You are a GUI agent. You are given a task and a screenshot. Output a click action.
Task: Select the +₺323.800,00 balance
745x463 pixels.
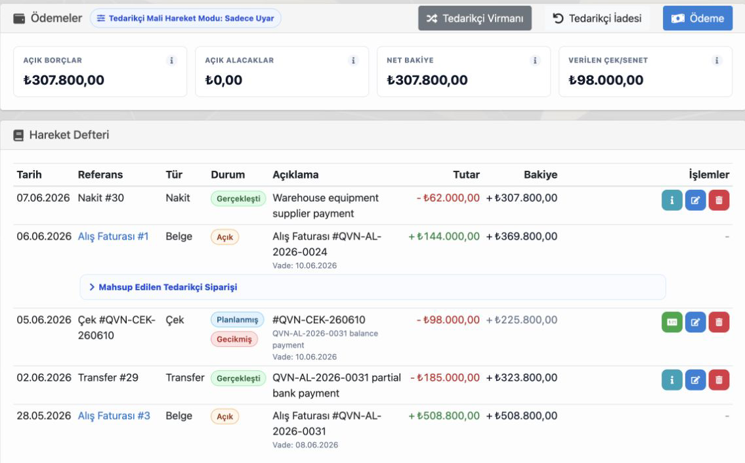click(522, 378)
